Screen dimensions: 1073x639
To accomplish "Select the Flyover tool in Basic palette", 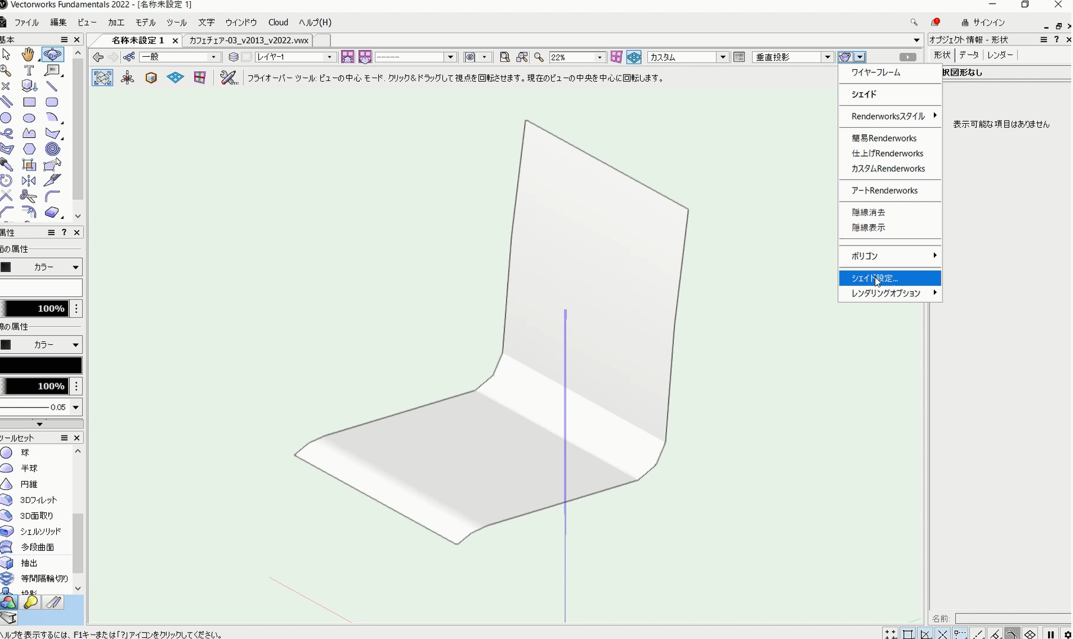I will (52, 54).
